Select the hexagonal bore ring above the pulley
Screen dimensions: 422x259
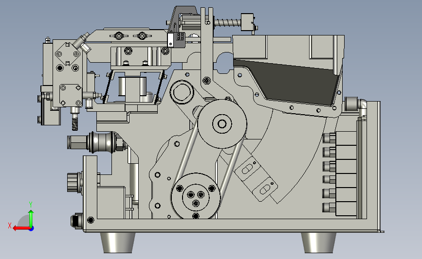pyautogui.click(x=182, y=92)
